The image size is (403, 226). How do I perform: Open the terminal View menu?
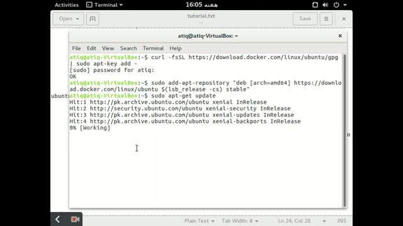tap(108, 48)
